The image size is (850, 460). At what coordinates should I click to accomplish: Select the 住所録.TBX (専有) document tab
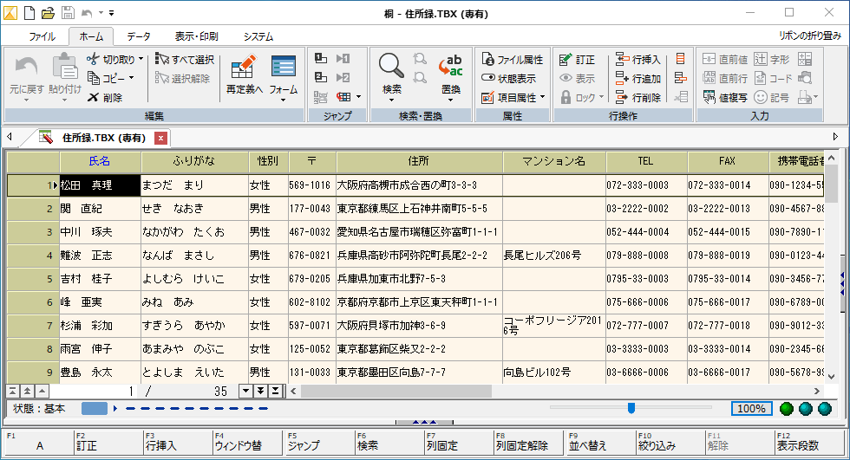(103, 138)
